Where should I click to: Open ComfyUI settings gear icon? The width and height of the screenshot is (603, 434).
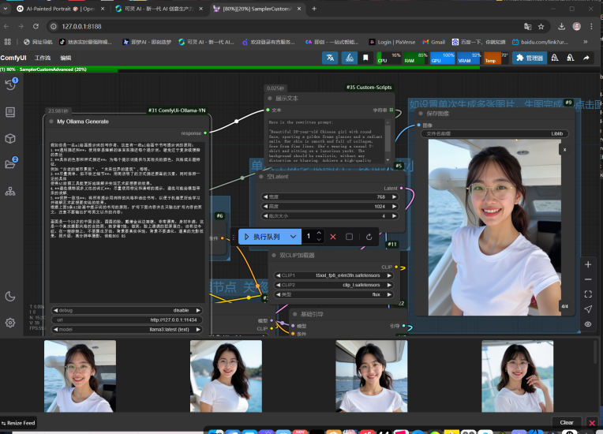point(10,323)
